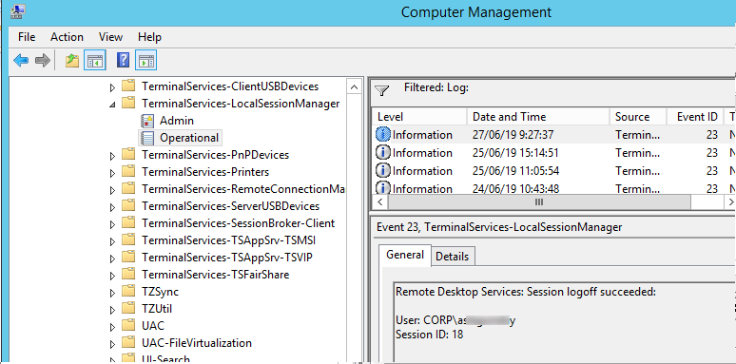Click the TZUtil folder icon

pos(128,309)
